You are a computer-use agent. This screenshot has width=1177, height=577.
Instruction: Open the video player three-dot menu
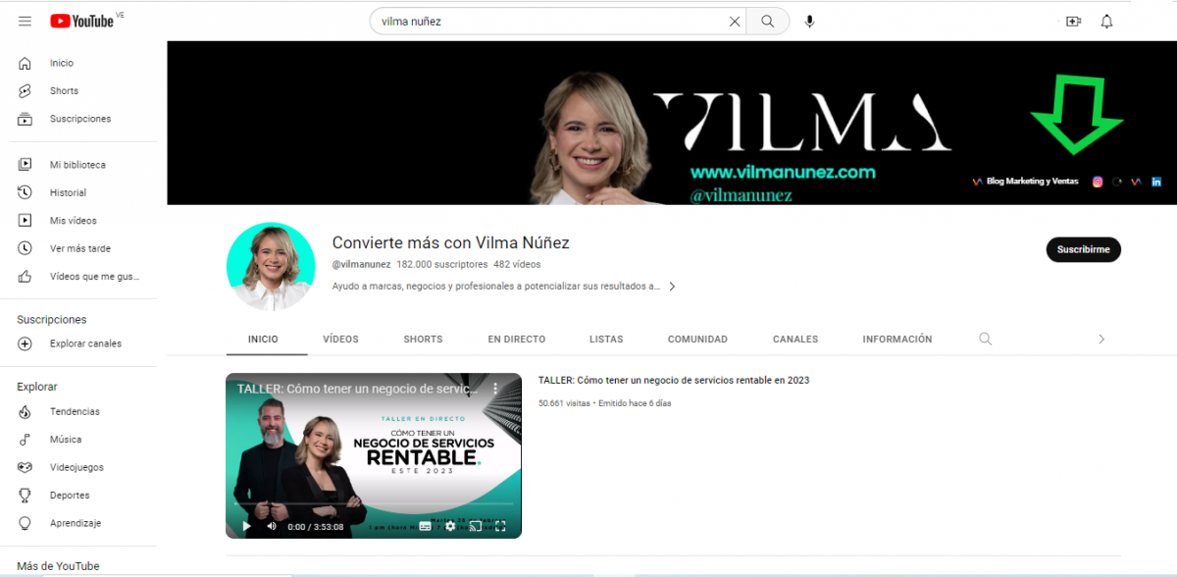(495, 389)
